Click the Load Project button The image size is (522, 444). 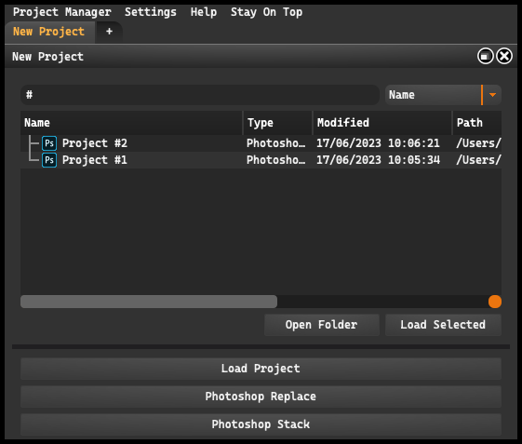click(261, 369)
